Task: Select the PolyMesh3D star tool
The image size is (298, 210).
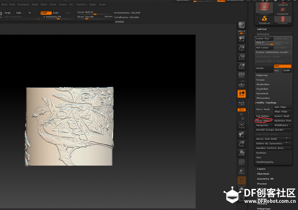Action: pos(283,11)
